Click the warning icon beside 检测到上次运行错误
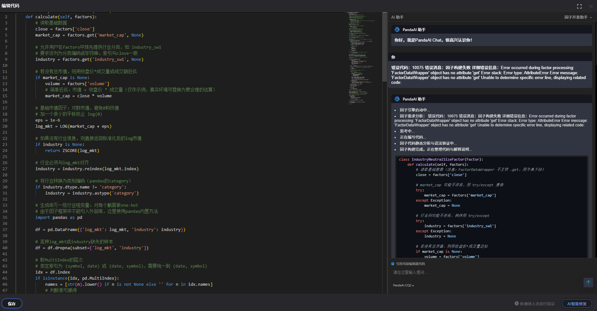This screenshot has width=597, height=311. coord(516,304)
